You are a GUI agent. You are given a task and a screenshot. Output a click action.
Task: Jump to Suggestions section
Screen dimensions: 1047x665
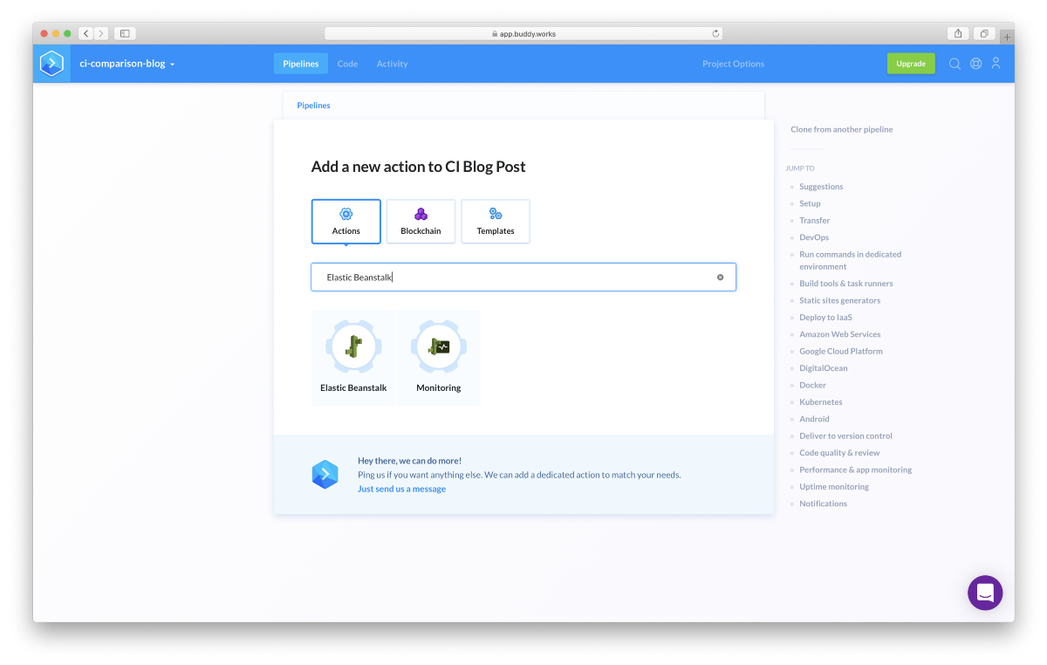point(821,187)
